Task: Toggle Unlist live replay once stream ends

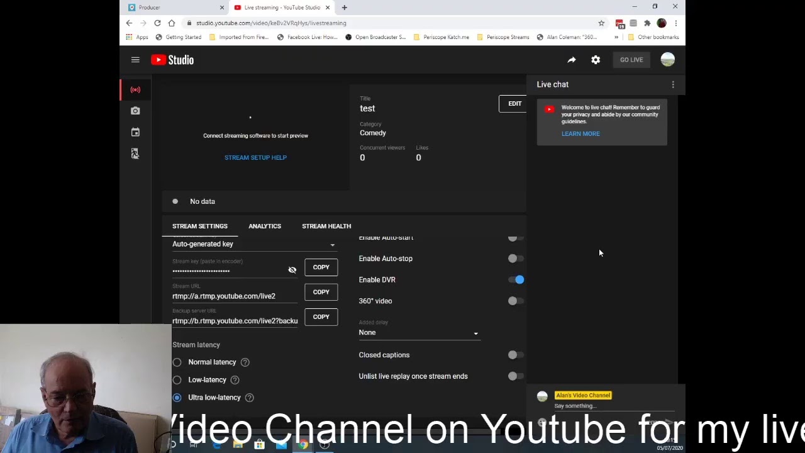Action: 516,376
